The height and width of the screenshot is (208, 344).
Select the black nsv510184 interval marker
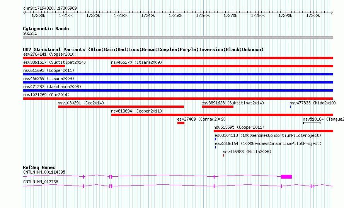click(x=312, y=123)
